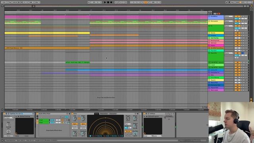Click the Echo Input knob
This screenshot has height=143, width=254.
click(75, 133)
